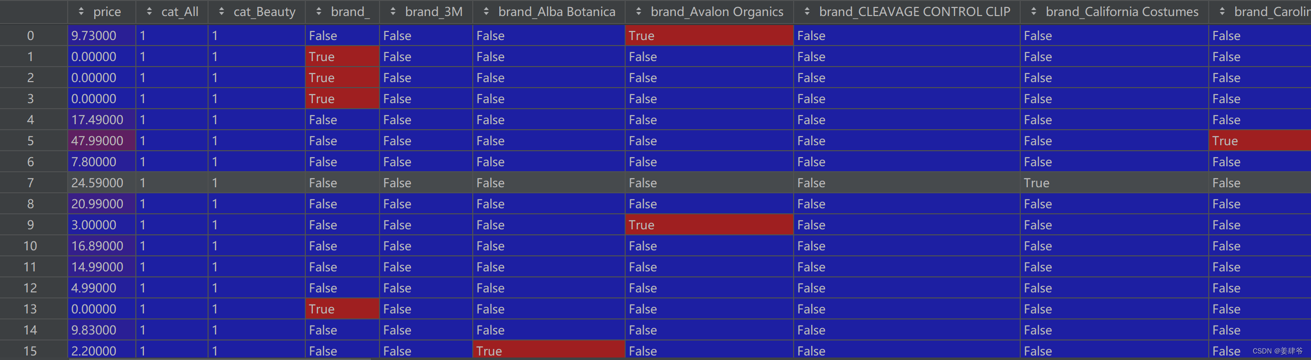Screen dimensions: 1311x360
Task: Select row 7 by its row number
Action: click(x=31, y=183)
